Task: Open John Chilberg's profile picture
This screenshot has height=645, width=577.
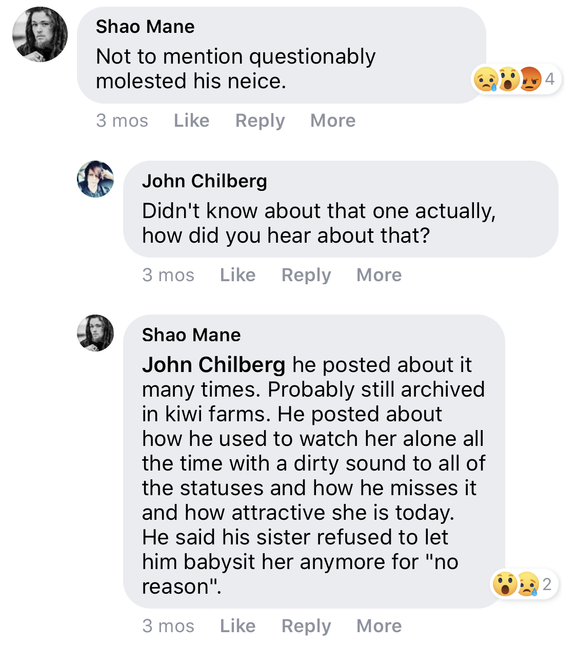Action: coord(95,179)
